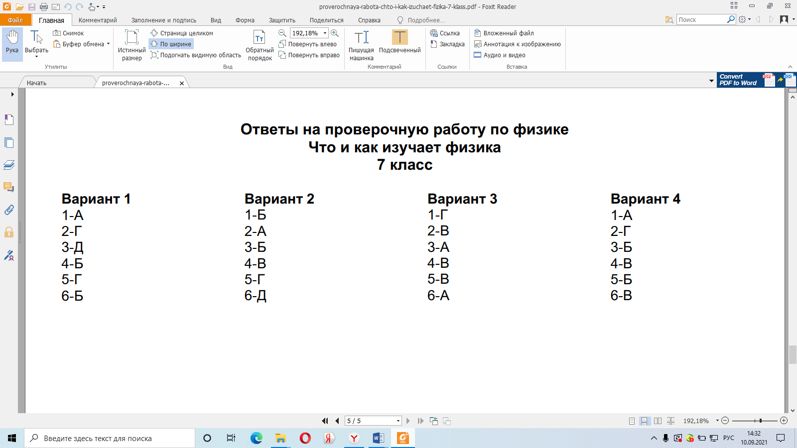Select the Hand (Рука) tool
Viewport: 797px width, 448px height.
pyautogui.click(x=12, y=44)
